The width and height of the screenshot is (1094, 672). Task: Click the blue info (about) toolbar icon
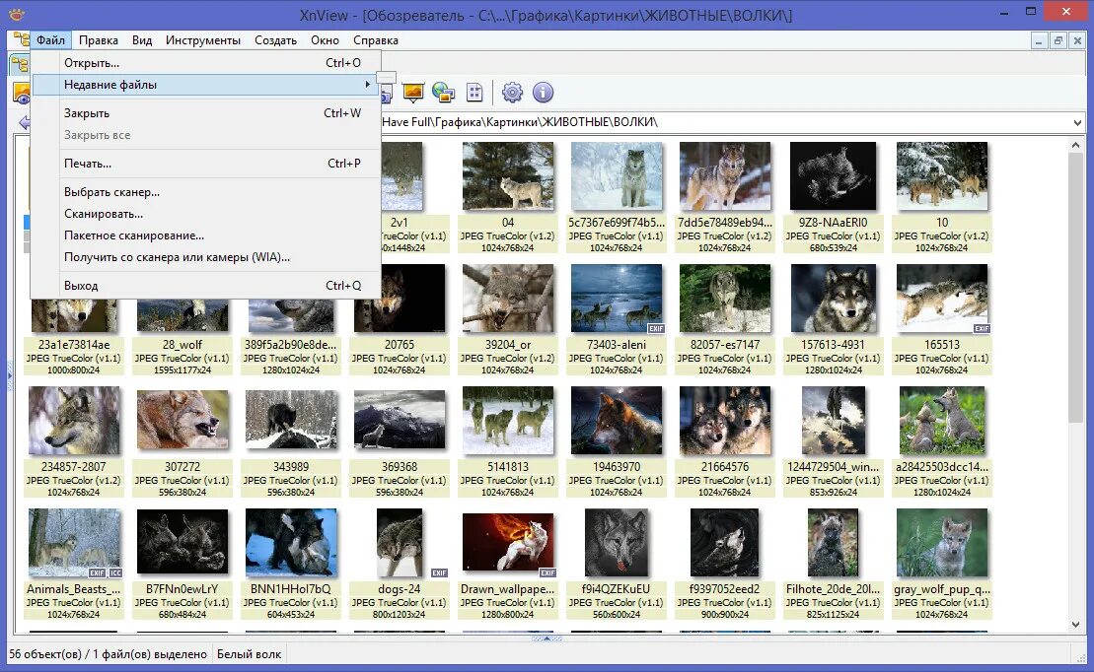543,92
